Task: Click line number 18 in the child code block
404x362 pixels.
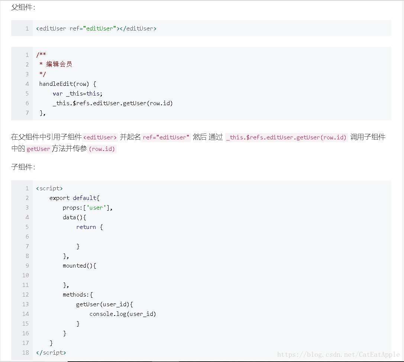Action: click(x=26, y=353)
